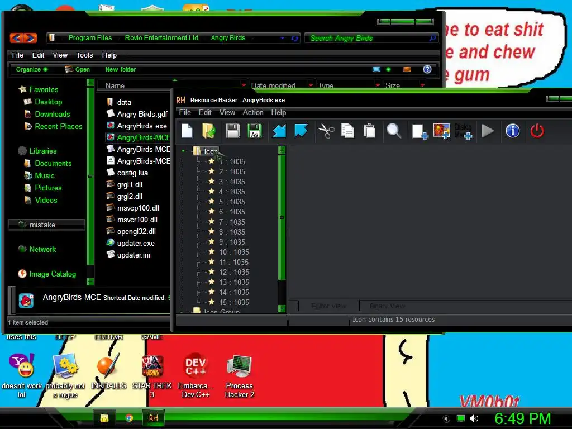Click the Paste clipboard icon

pyautogui.click(x=369, y=131)
